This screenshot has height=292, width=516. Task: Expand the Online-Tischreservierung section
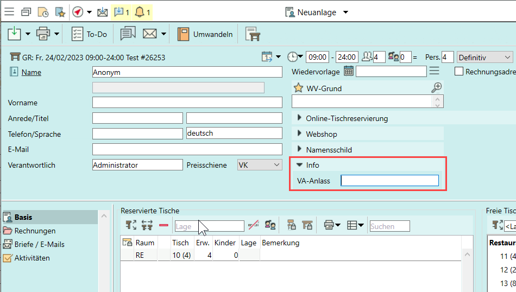(x=300, y=118)
